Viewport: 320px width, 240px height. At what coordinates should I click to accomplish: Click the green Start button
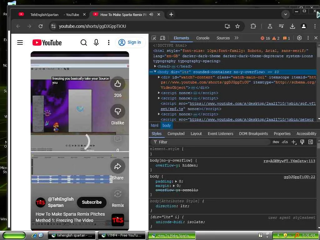click(x=14, y=236)
